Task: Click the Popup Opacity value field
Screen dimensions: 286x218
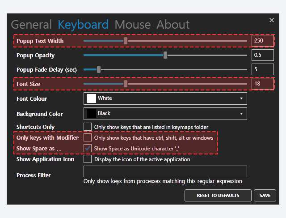Action: click(x=263, y=55)
